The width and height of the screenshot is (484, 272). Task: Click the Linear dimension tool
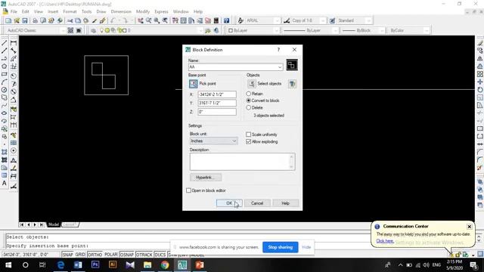pos(14,43)
